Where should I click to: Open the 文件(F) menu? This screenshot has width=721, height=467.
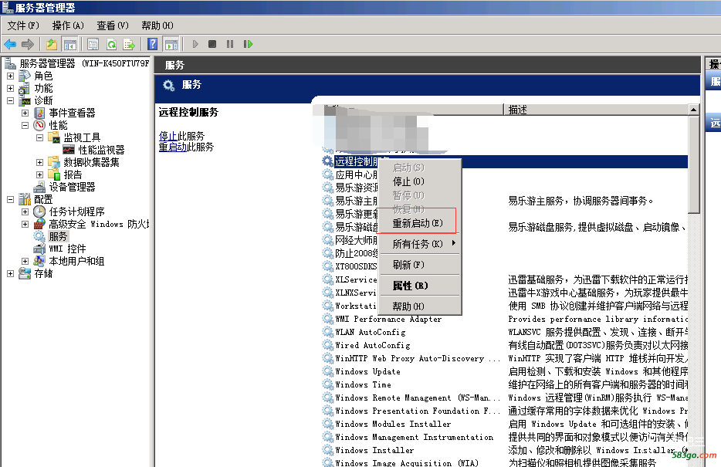(23, 25)
